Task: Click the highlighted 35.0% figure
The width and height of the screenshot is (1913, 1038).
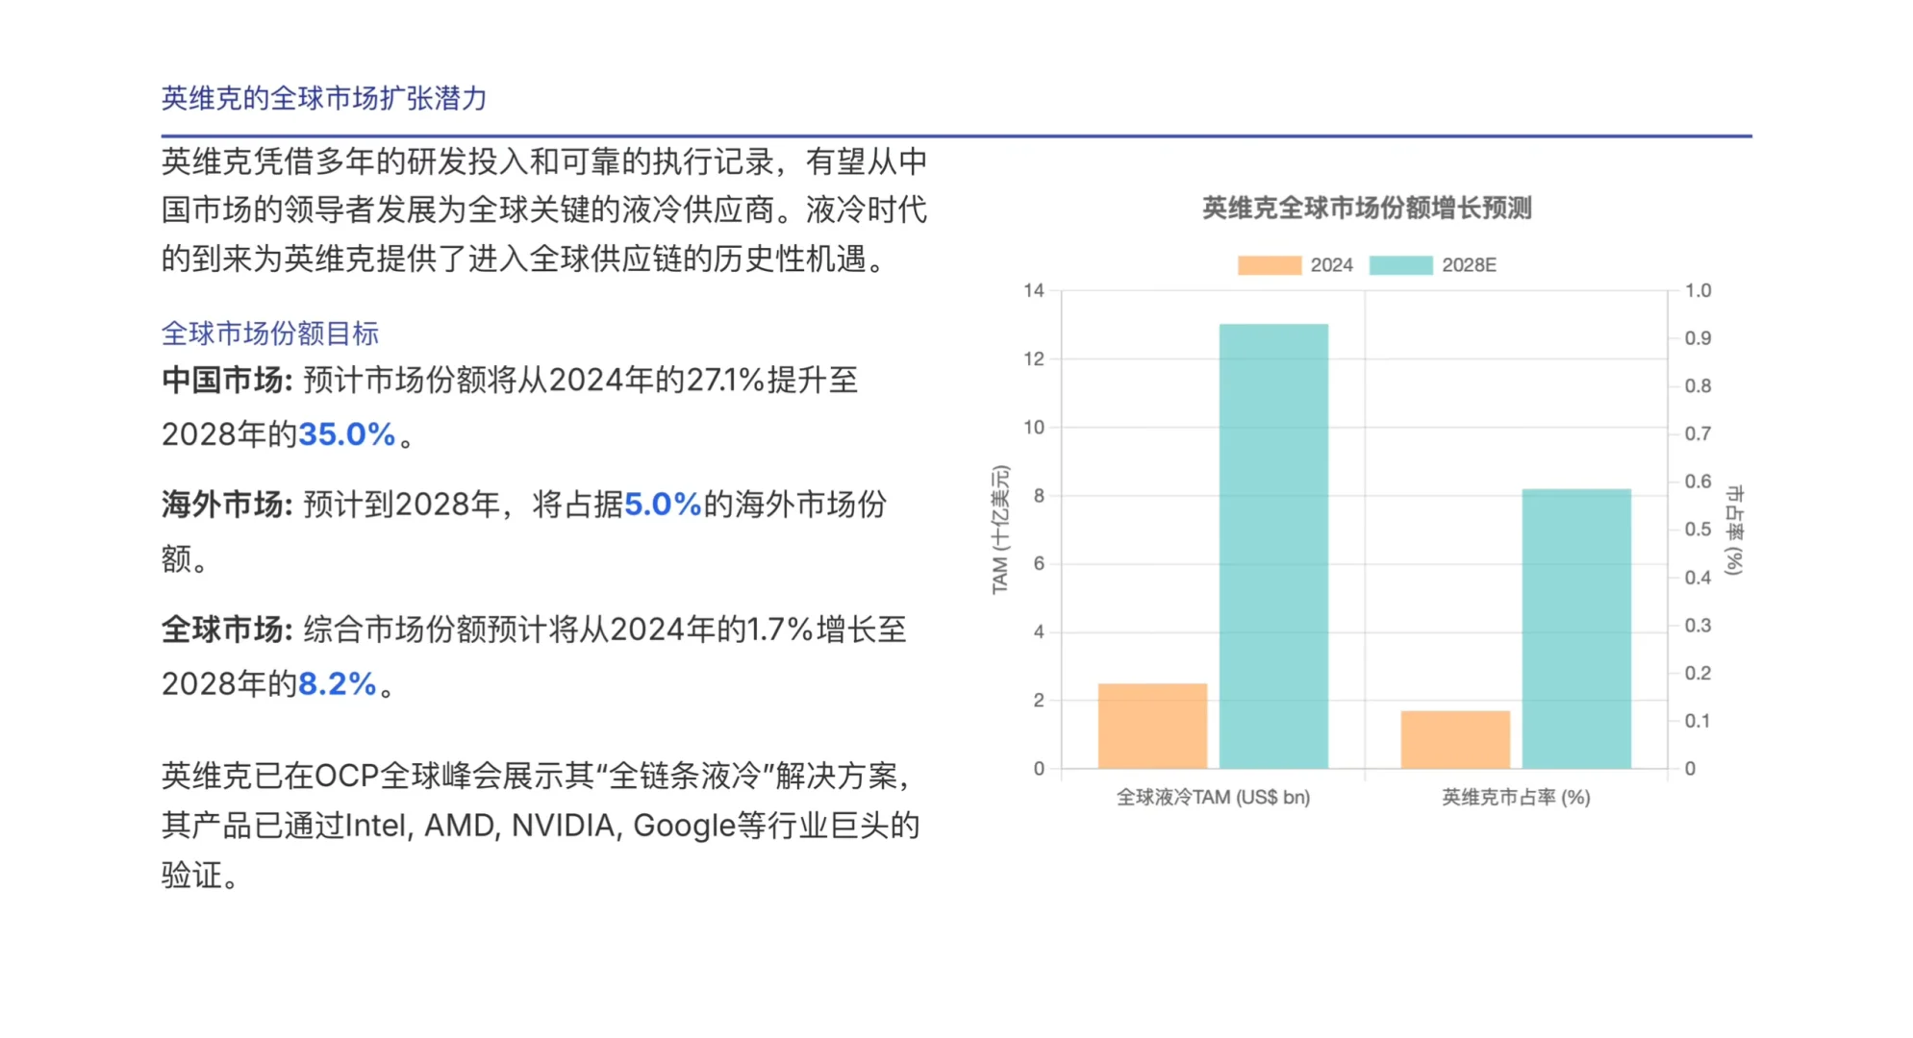Action: coord(346,434)
